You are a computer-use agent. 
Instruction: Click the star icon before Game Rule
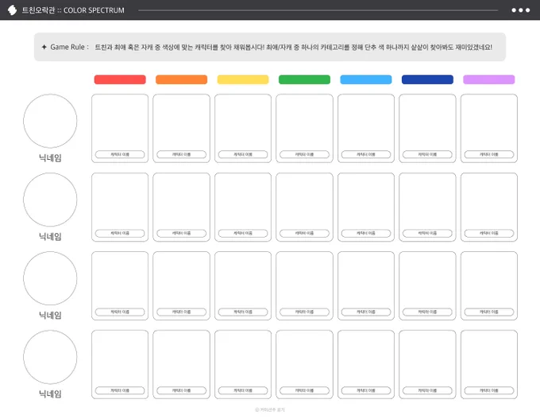pyautogui.click(x=44, y=47)
